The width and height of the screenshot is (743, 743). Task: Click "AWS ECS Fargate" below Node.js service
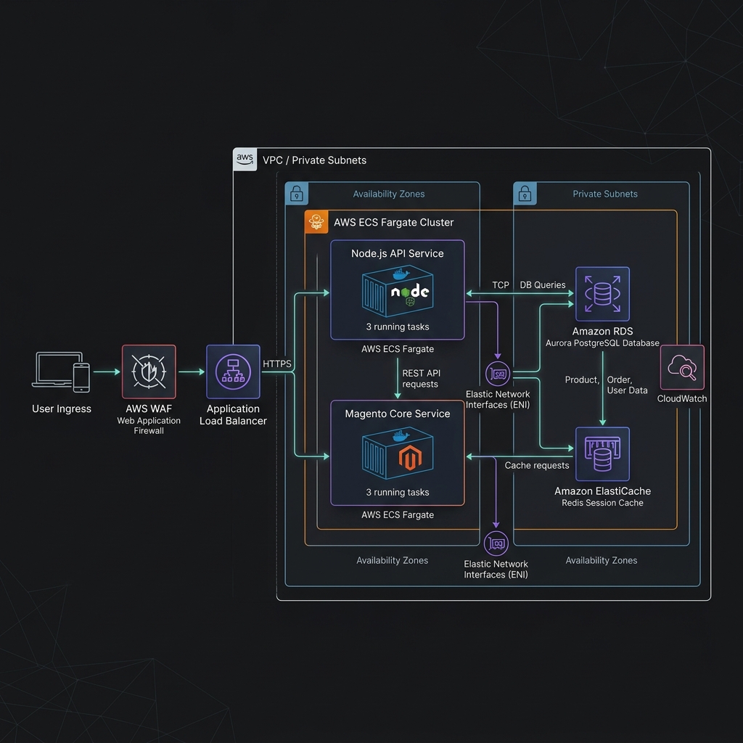coord(398,349)
